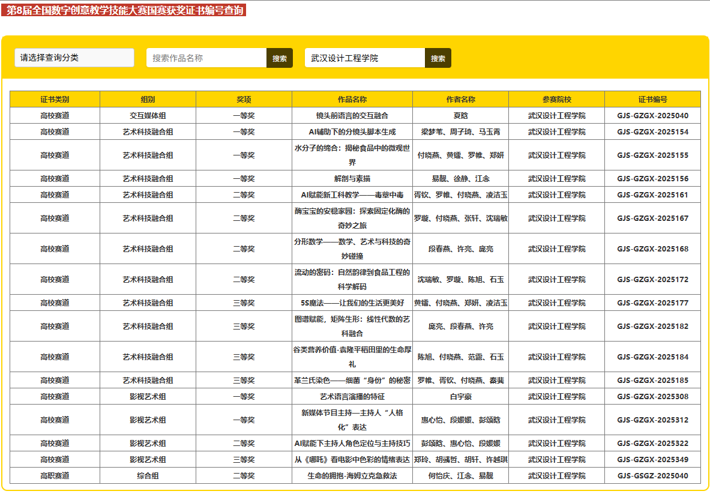
Task: Click the 组别 column header
Action: coord(148,99)
